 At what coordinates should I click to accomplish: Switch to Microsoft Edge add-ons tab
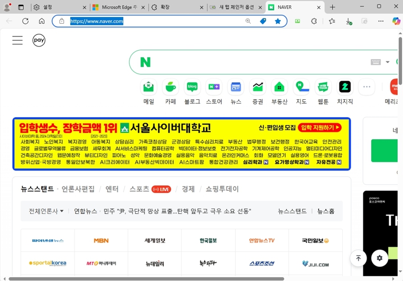119,7
